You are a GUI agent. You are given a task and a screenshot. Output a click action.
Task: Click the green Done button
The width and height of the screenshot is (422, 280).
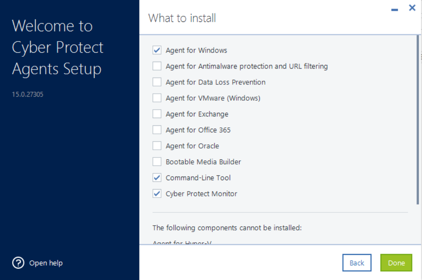coord(396,263)
